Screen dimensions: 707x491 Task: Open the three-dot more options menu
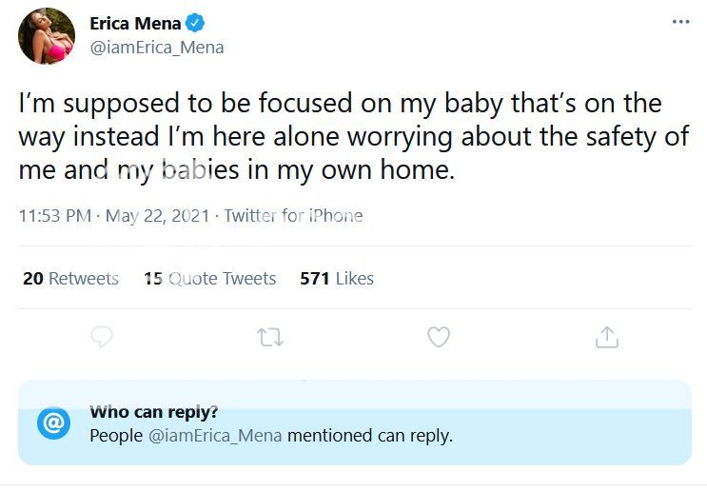pos(679,23)
